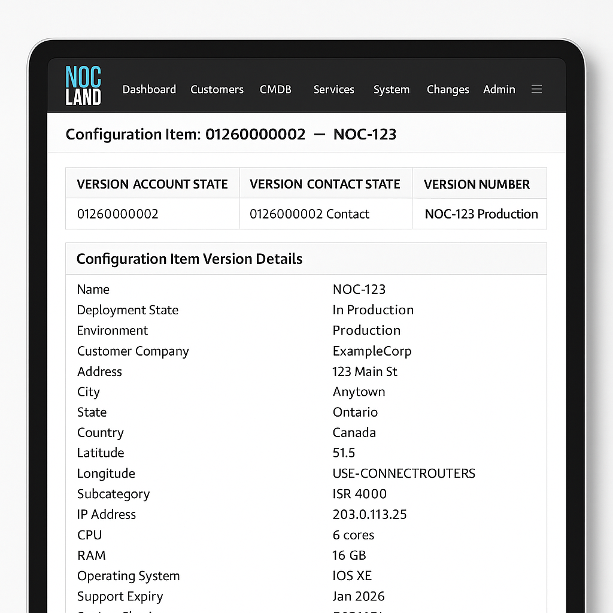Click the Subcategory label

[113, 494]
